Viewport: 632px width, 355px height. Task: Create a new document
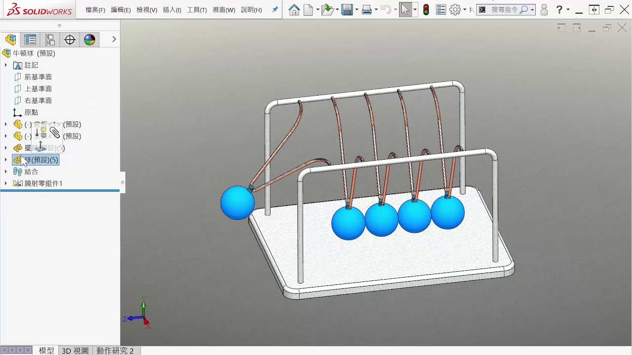click(x=308, y=10)
